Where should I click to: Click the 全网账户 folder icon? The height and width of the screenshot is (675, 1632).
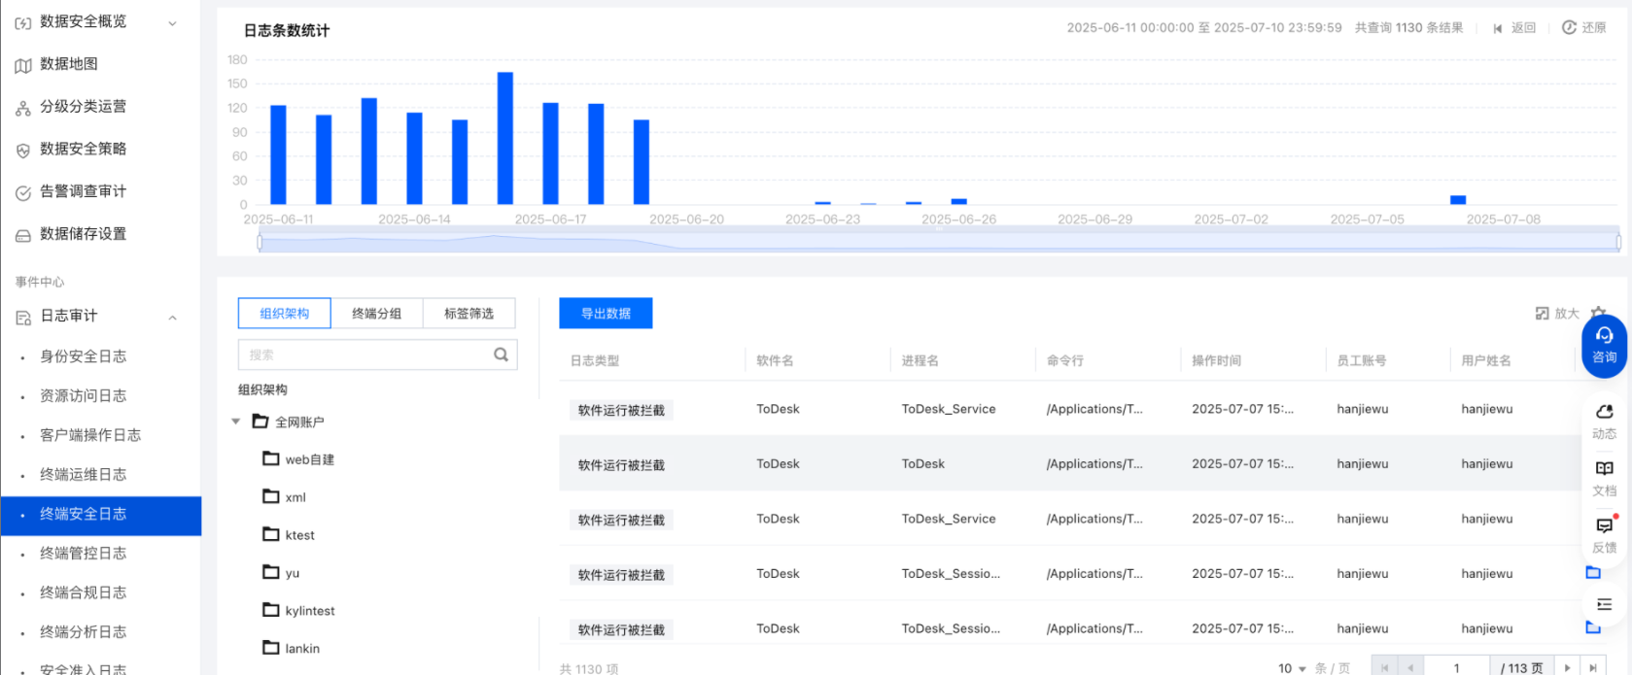click(x=260, y=422)
